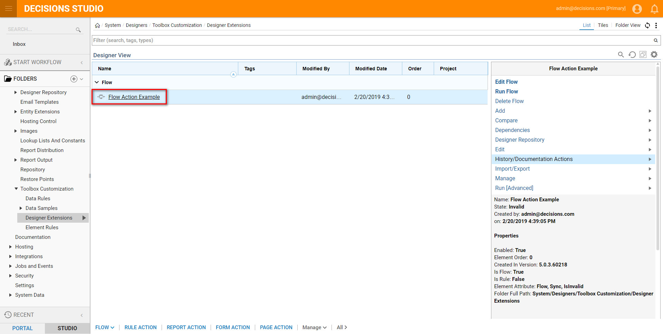Expand Entity Extensions tree node

(x=16, y=112)
